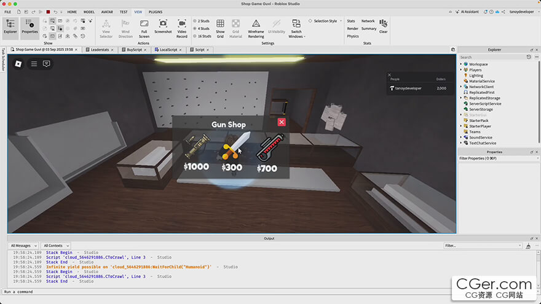Viewport: 541px width, 304px height.
Task: Expand the Workspace tree node
Action: coord(461,64)
